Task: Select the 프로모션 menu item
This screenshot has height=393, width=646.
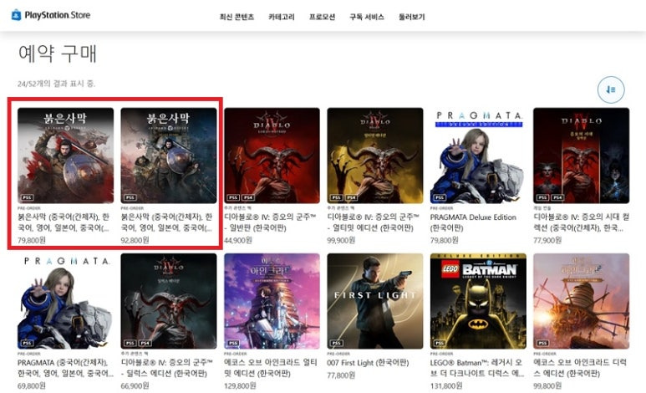Action: pos(323,17)
